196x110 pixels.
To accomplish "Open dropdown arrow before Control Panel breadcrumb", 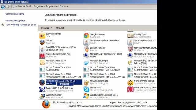I will click(x=16, y=6).
